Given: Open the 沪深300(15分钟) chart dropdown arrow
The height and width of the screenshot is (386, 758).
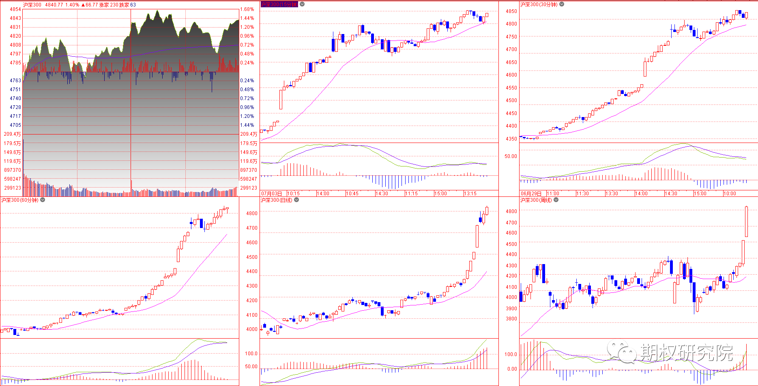Looking at the screenshot, I should (x=302, y=4).
